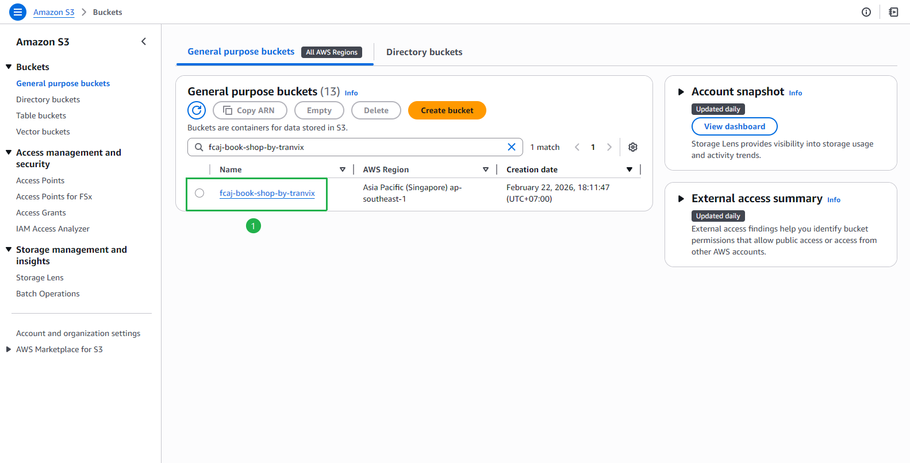Click the search magnifier icon
Screen dimensions: 910x463
[x=199, y=147]
